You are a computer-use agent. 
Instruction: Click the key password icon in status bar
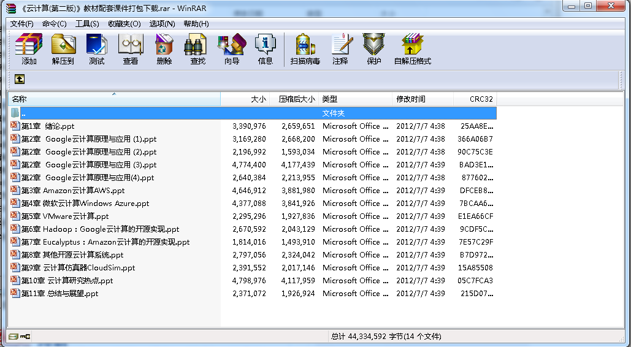point(25,336)
